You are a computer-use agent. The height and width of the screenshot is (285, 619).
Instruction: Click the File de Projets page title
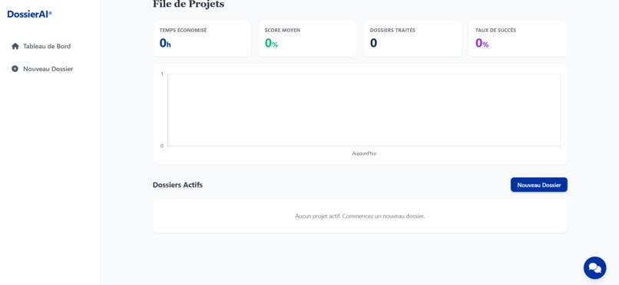[x=188, y=5]
